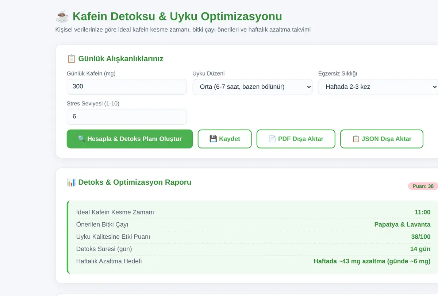Click the 11:00 cutoff time value
This screenshot has width=438, height=296.
422,212
